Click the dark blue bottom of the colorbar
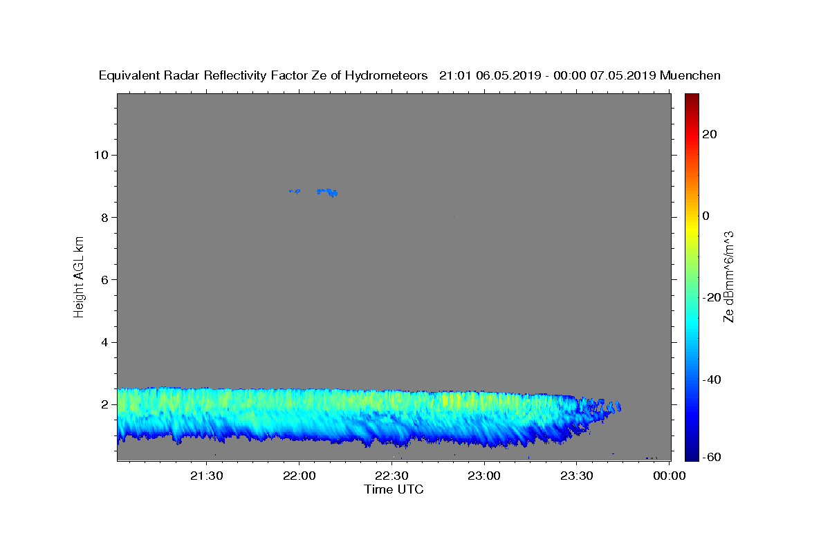Screen dimensions: 830x553 click(692, 453)
